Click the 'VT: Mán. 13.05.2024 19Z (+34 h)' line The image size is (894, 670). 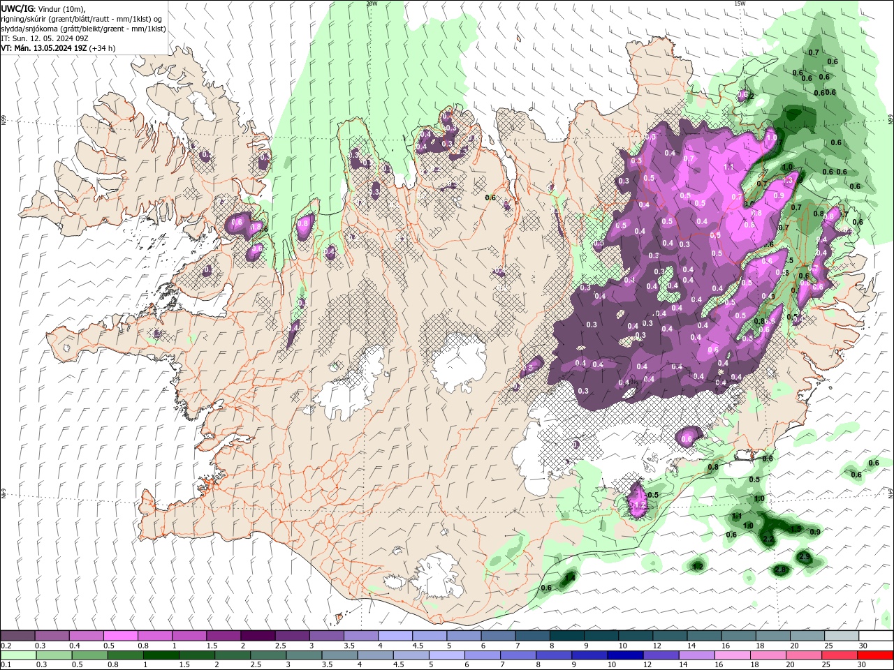58,48
